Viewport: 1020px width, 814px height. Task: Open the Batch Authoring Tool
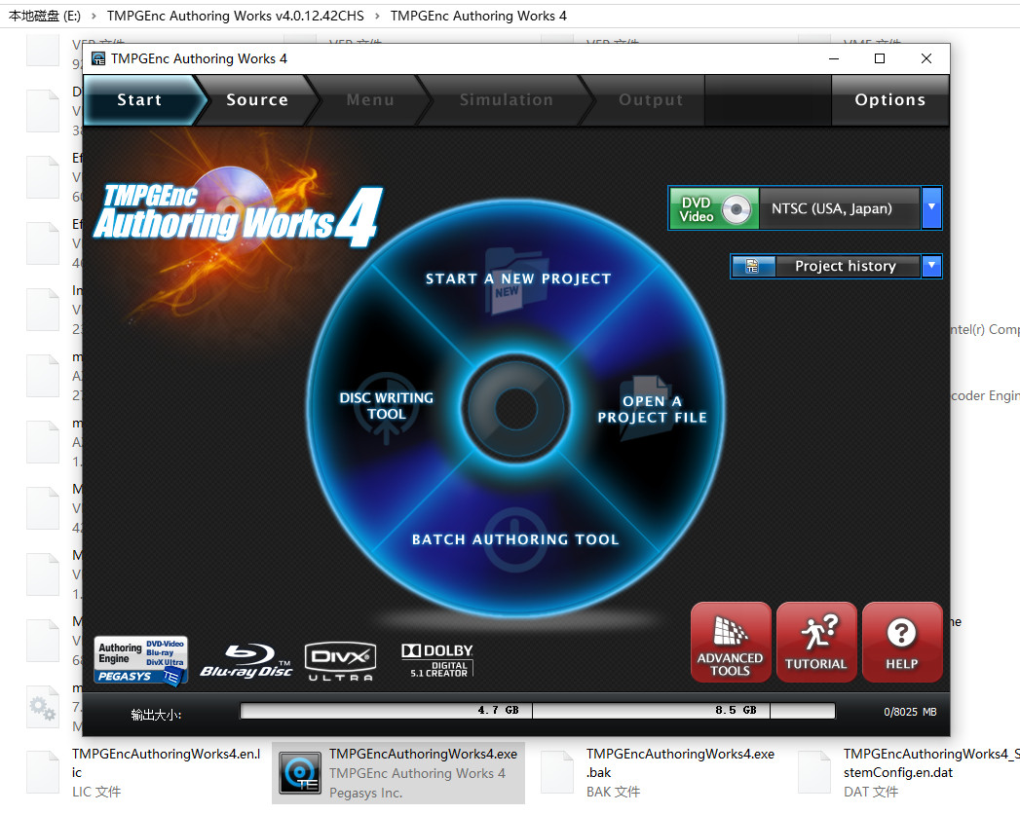point(515,539)
